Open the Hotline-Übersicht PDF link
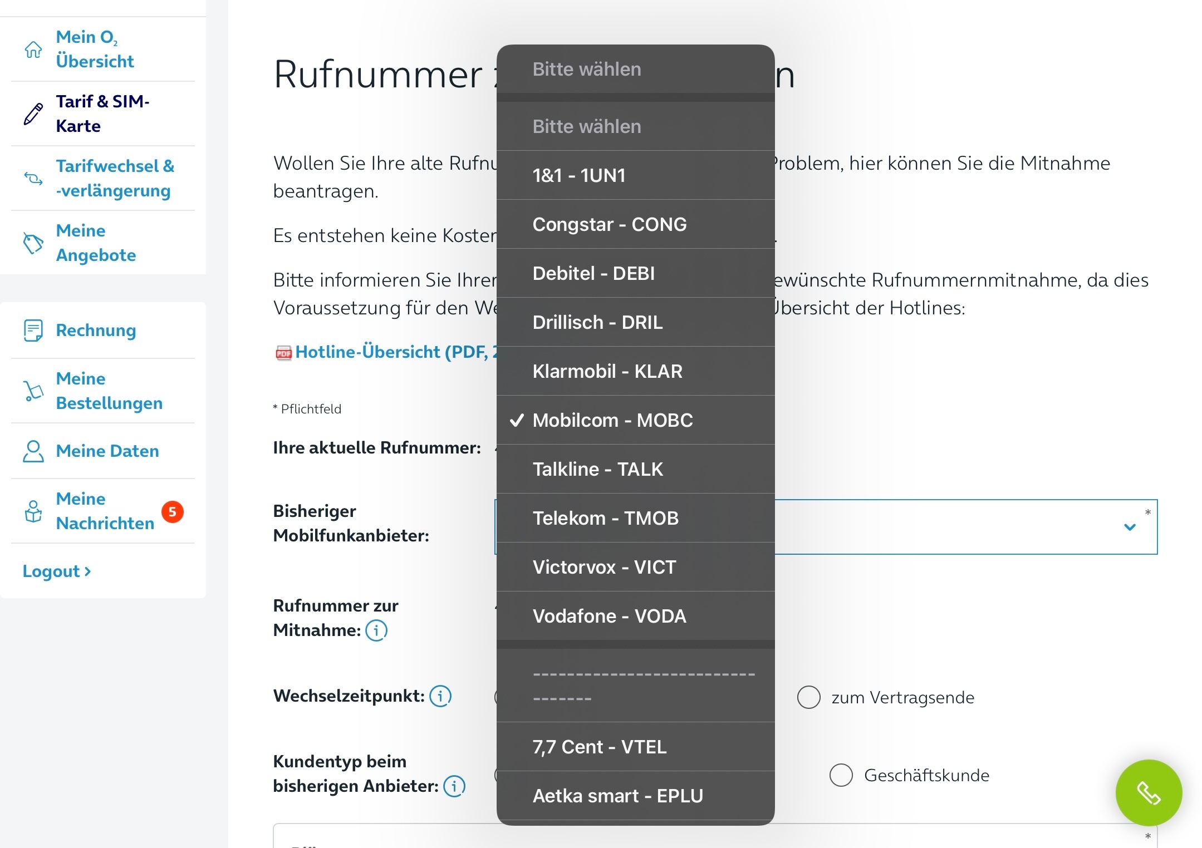The height and width of the screenshot is (848, 1202). pos(396,352)
